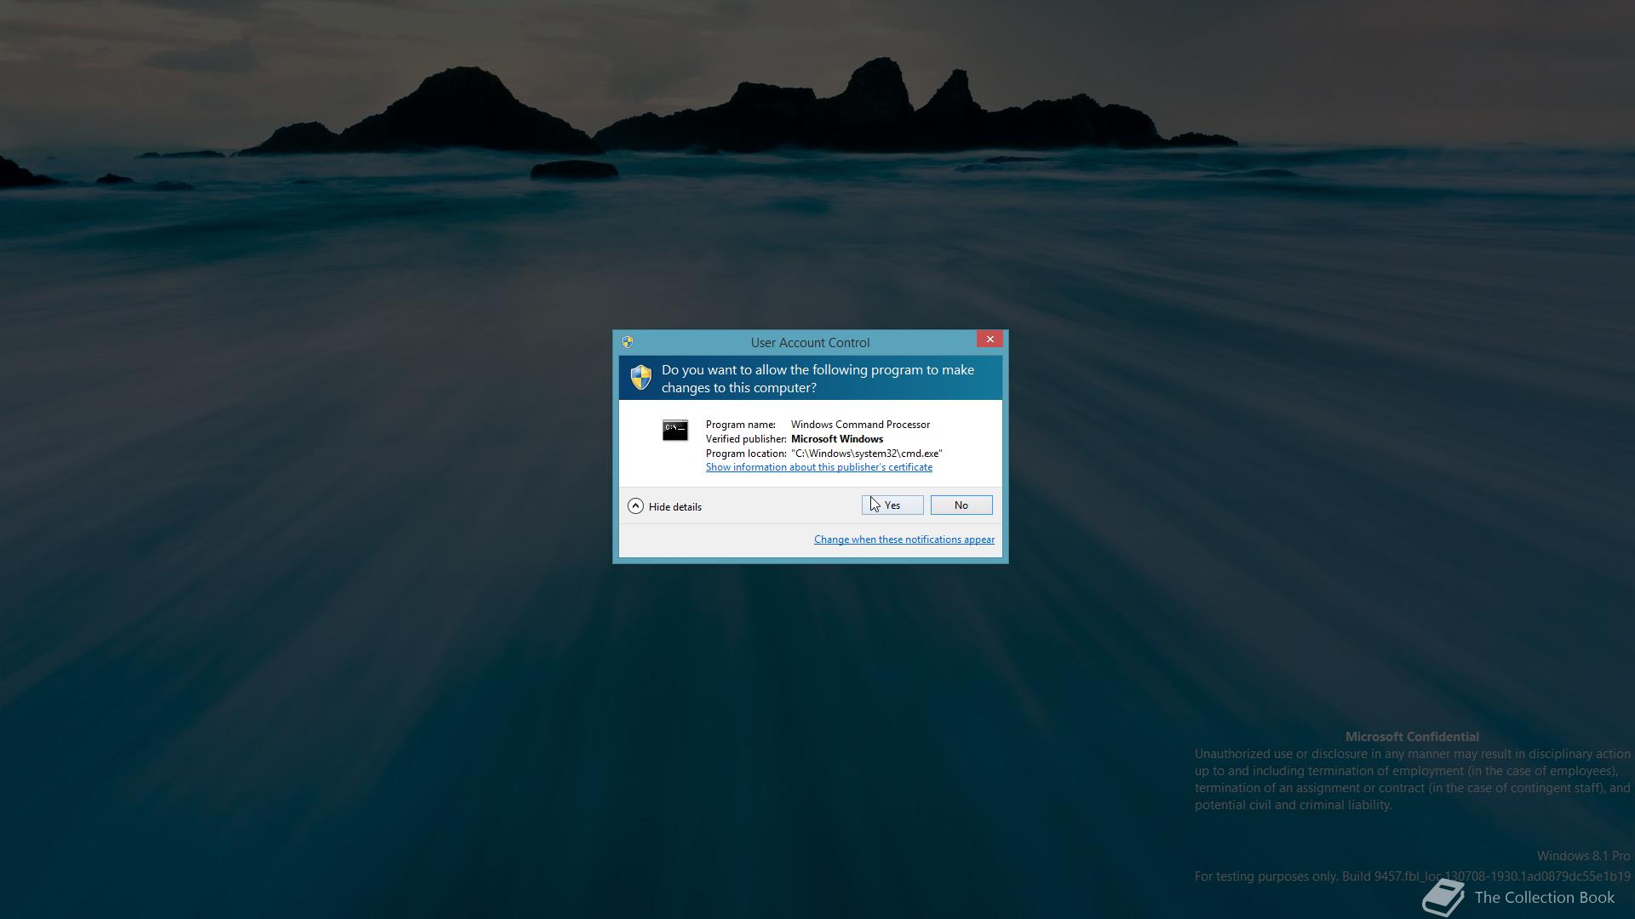Click Yes to allow the program
1635x919 pixels.
point(892,505)
